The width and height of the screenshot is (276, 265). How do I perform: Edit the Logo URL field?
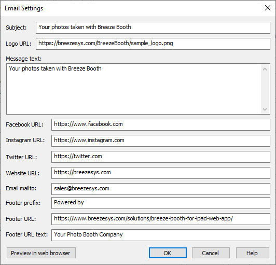tap(153, 44)
